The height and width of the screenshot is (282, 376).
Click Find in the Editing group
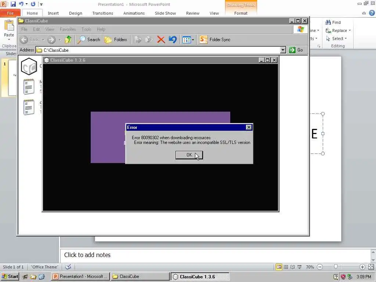(333, 22)
